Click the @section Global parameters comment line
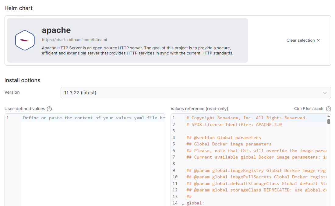This screenshot has height=206, width=335. point(224,138)
